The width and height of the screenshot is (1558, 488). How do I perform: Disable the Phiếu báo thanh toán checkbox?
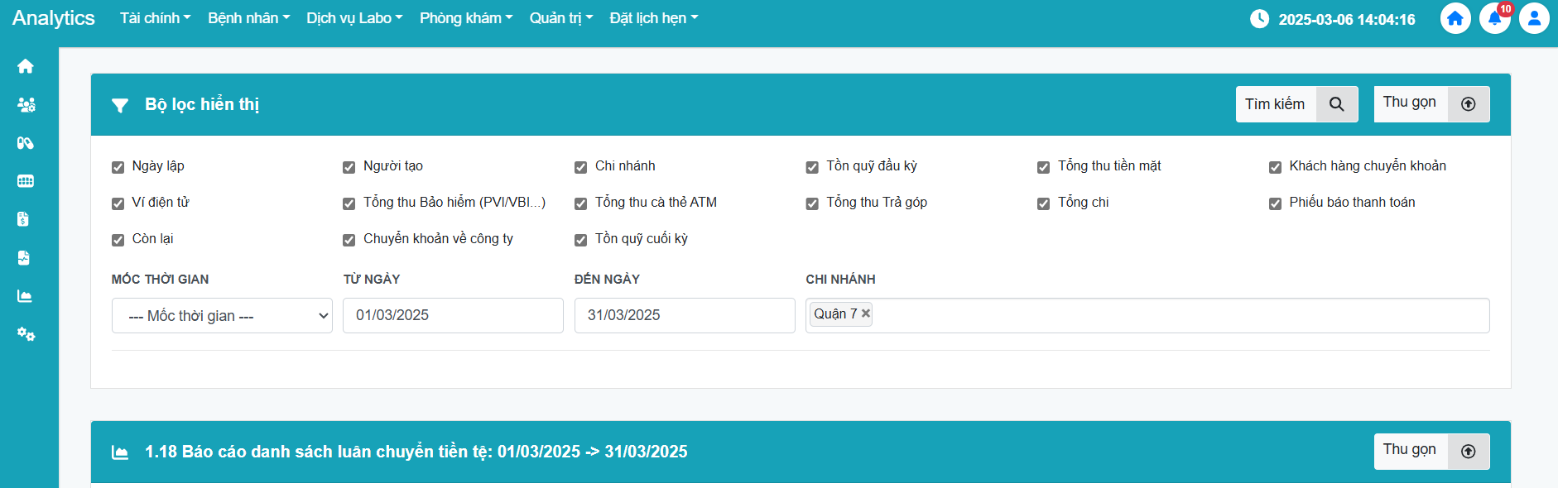click(x=1275, y=203)
